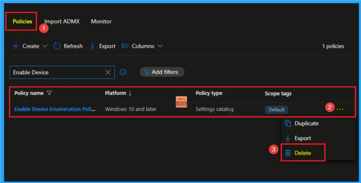The width and height of the screenshot is (361, 183).
Task: Open the three-dot more options menu
Action: point(340,109)
